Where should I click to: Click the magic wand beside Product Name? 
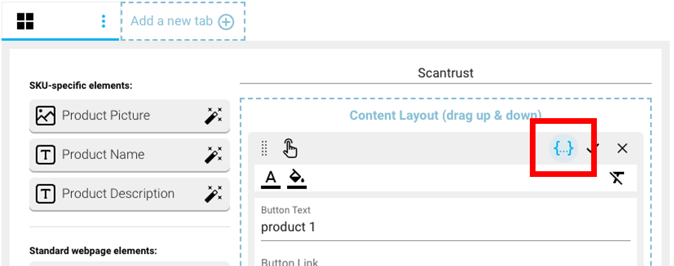214,155
